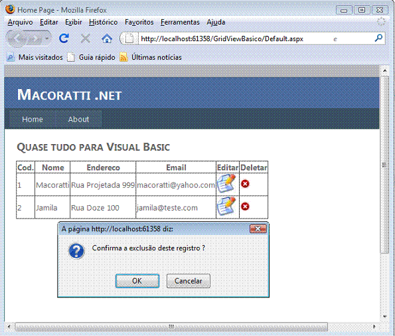Click Cancelar in the confirmation dialog
Viewport: 395px width, 336px height.
pos(189,281)
